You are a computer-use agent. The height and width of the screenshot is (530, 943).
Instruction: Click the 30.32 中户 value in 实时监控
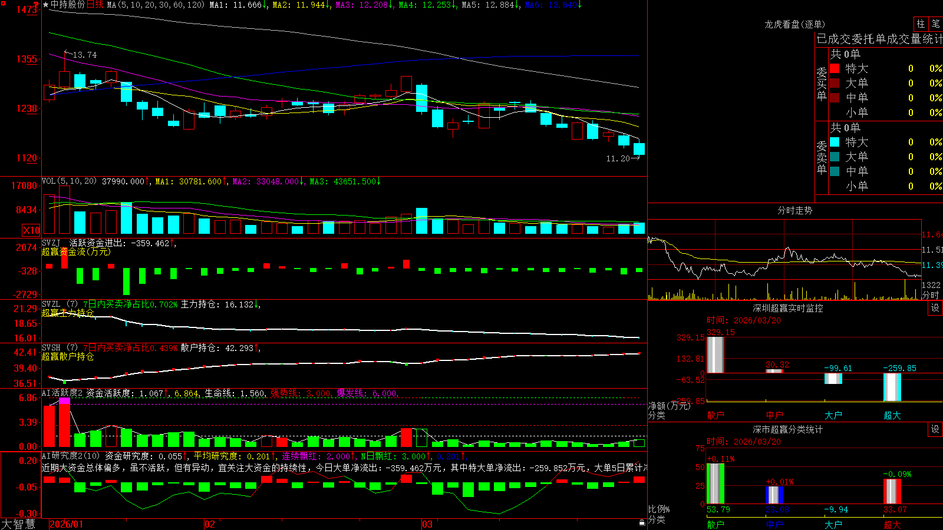click(x=777, y=365)
